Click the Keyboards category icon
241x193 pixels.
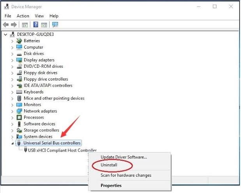19,92
